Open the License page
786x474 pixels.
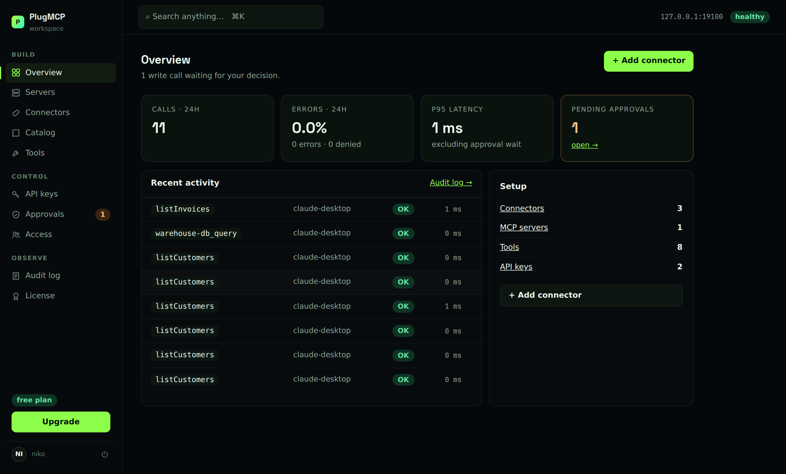61,296
